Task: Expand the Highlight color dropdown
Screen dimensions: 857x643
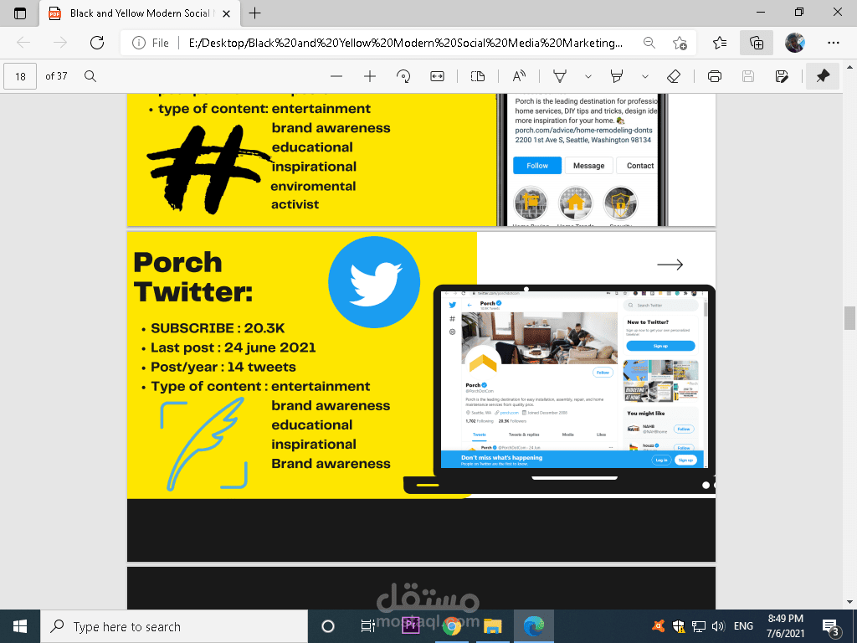Action: point(645,76)
